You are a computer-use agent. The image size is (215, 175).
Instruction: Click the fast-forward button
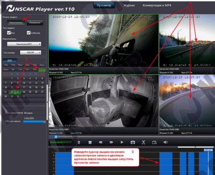point(111,143)
